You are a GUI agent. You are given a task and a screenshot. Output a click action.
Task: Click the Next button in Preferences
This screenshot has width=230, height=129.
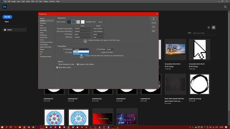pos(153,31)
